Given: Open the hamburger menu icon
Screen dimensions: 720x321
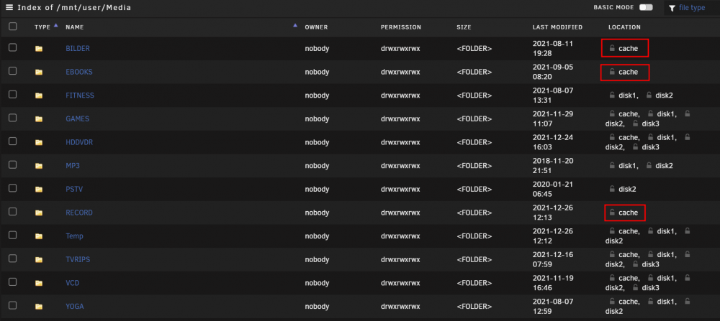Looking at the screenshot, I should [x=9, y=7].
